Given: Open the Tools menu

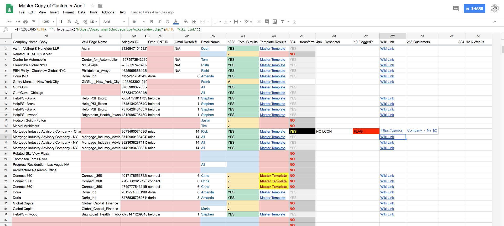Looking at the screenshot, I should click(x=93, y=12).
